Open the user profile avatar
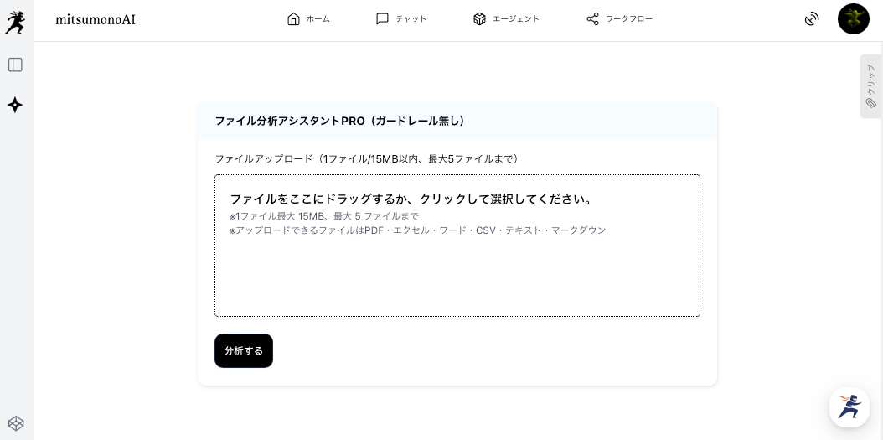This screenshot has width=883, height=440. point(853,18)
